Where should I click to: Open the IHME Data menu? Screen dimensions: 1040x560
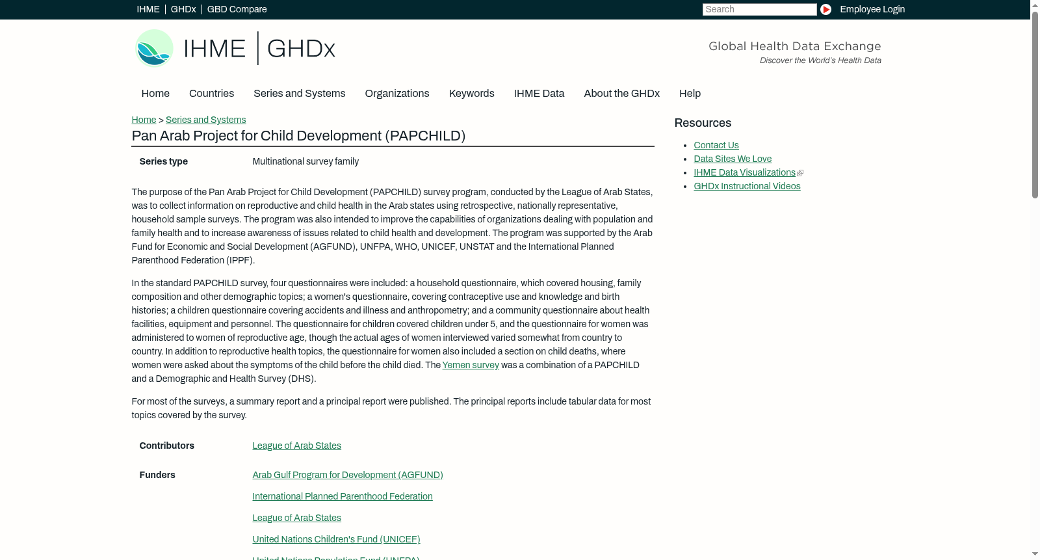539,94
